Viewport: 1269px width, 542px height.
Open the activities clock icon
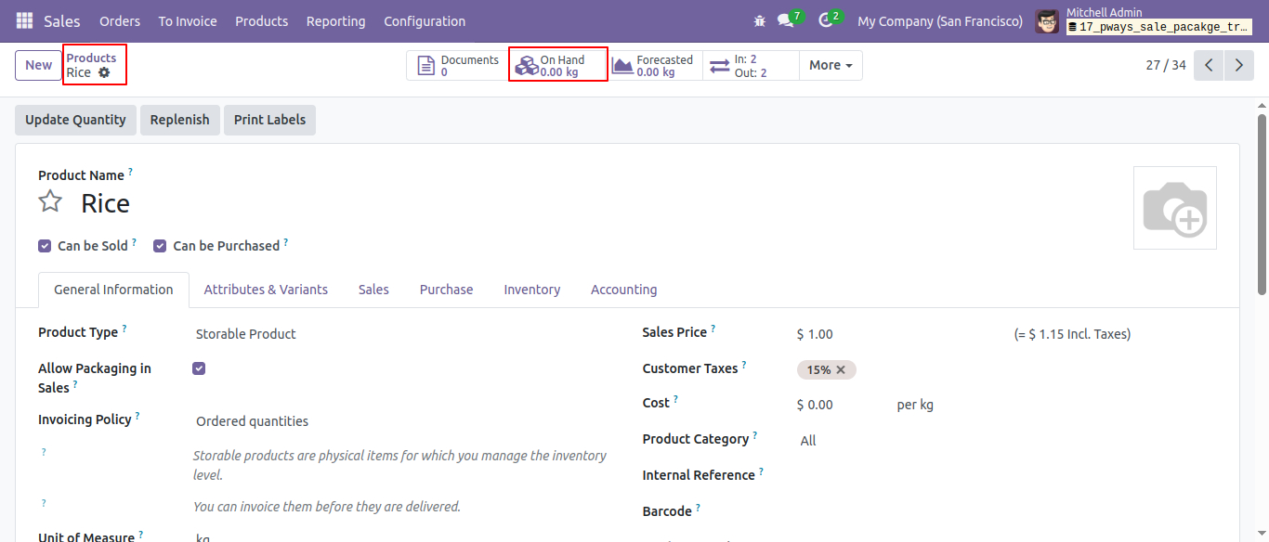(825, 20)
